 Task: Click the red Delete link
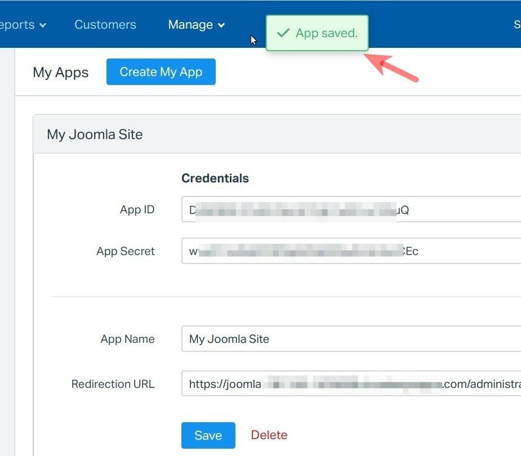[x=269, y=435]
